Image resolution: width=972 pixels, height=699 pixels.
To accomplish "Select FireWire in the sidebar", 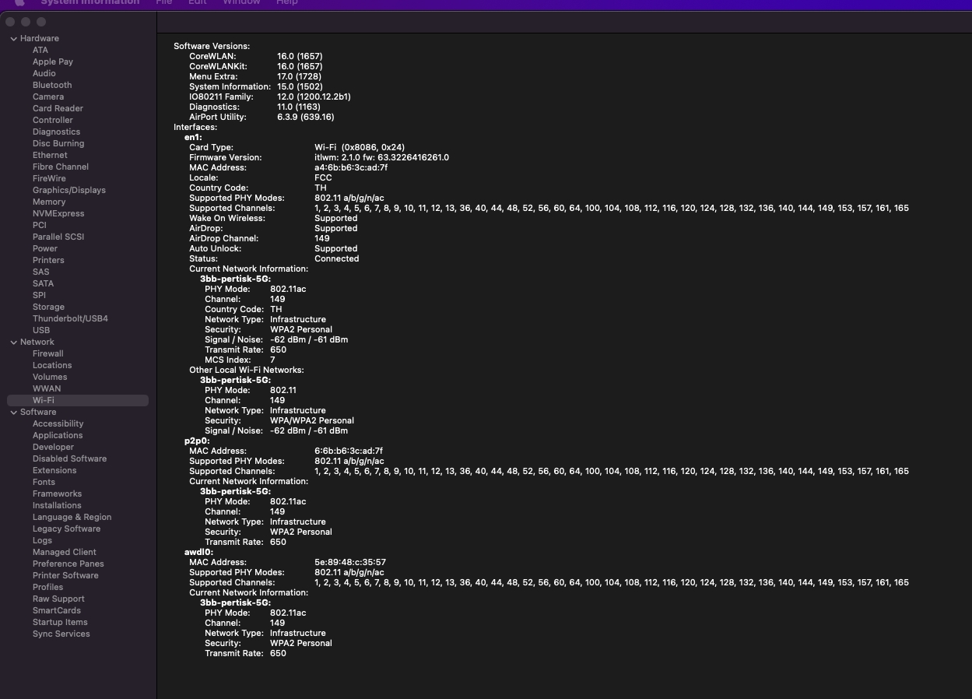I will point(49,178).
